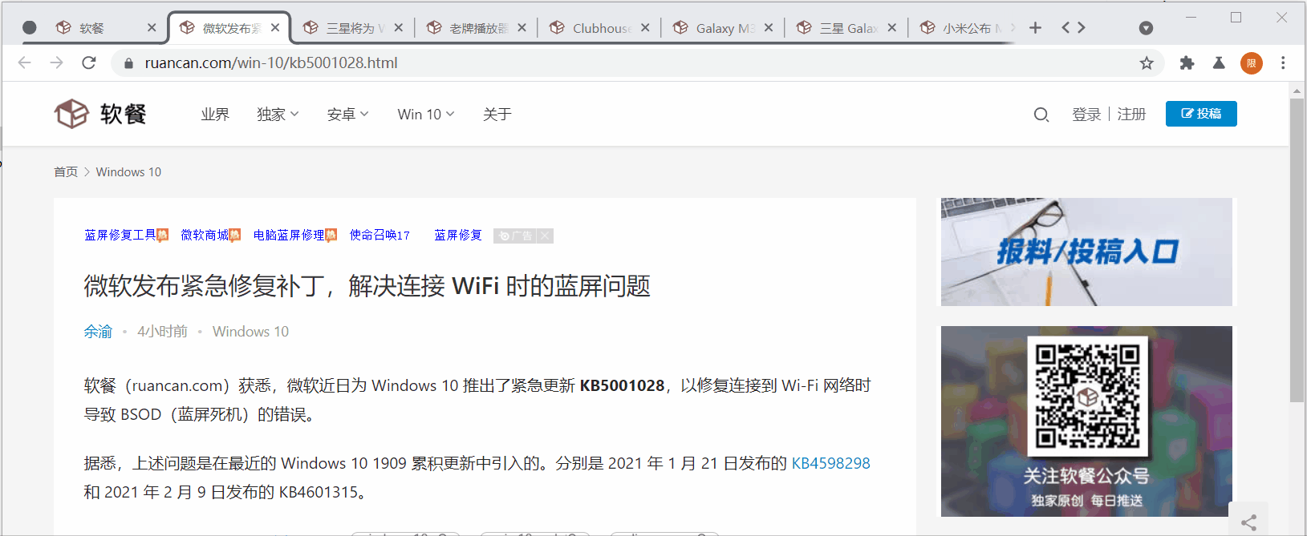Click the Windows 10 category under the title
1307x536 pixels.
coord(250,332)
